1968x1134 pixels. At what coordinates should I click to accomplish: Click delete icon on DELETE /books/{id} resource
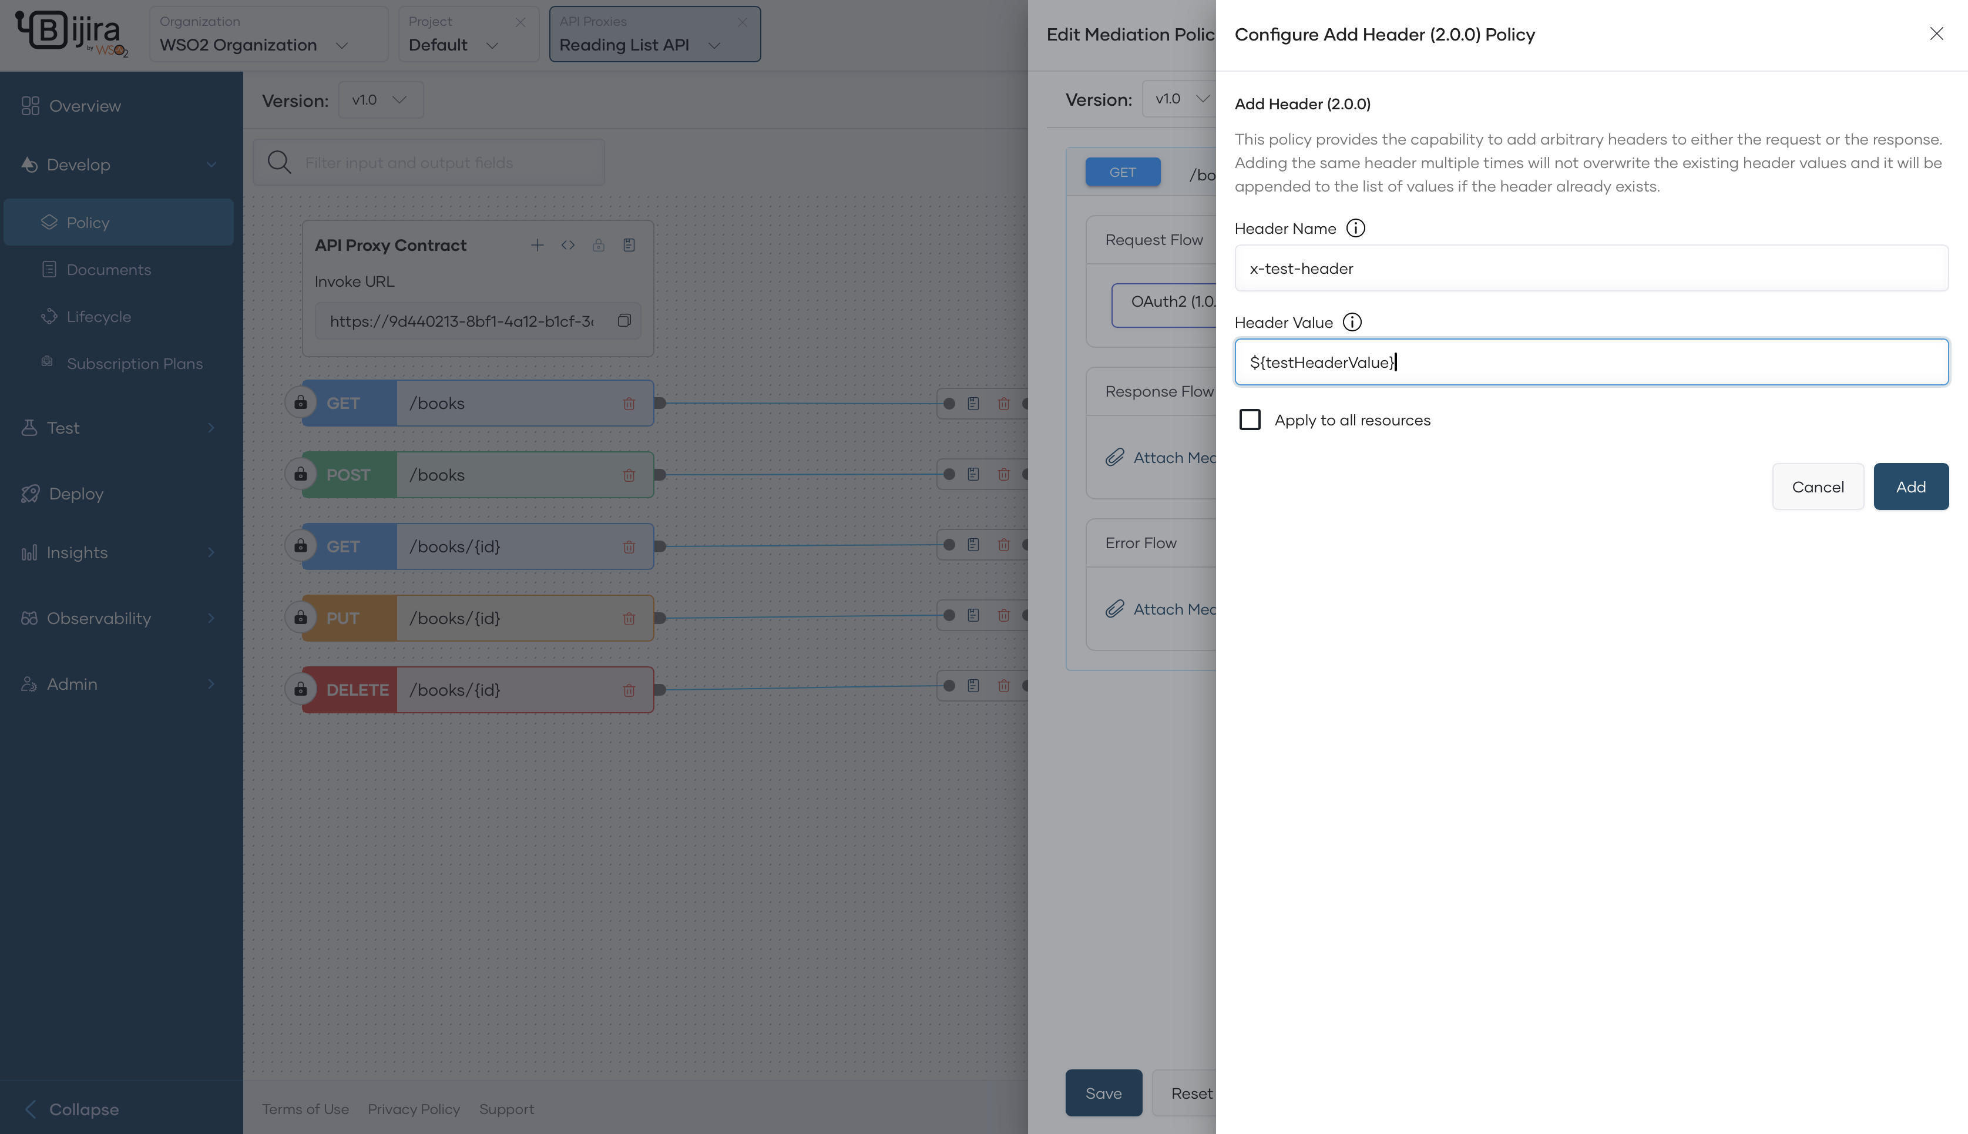click(x=628, y=690)
